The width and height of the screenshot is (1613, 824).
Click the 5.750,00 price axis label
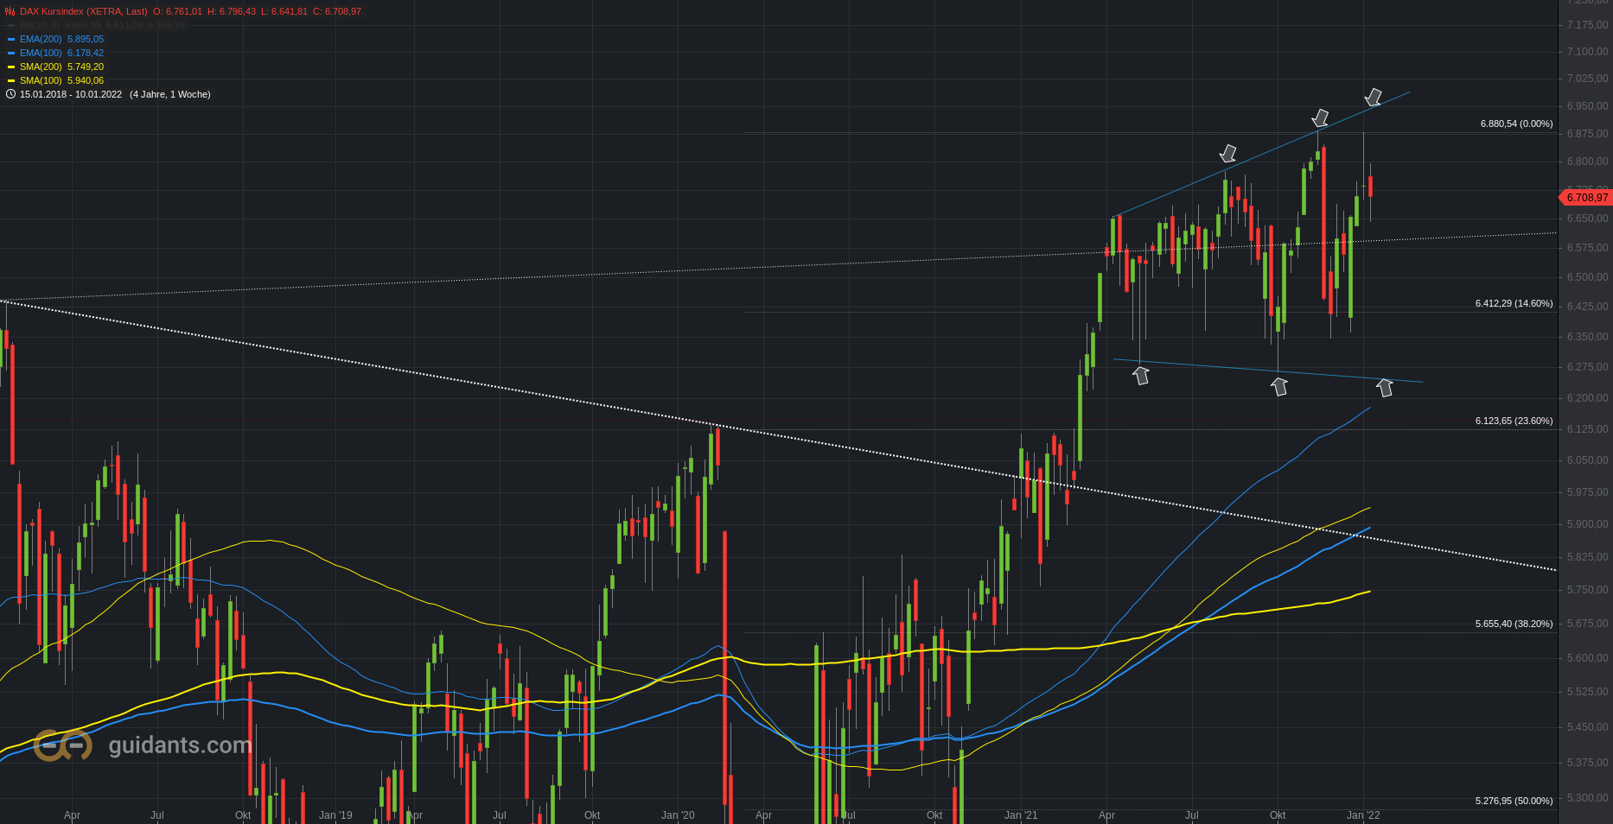pyautogui.click(x=1587, y=590)
